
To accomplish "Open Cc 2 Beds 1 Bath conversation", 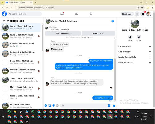I will [x=21, y=106].
